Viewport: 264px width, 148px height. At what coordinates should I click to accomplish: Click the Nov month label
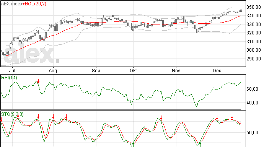coord(176,70)
